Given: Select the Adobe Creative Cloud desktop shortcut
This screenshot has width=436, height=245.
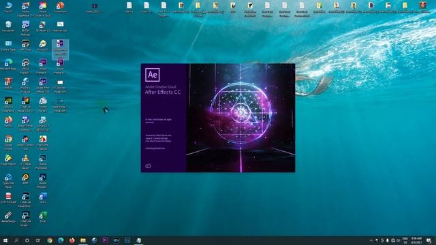Looking at the screenshot, I should pos(43,9).
